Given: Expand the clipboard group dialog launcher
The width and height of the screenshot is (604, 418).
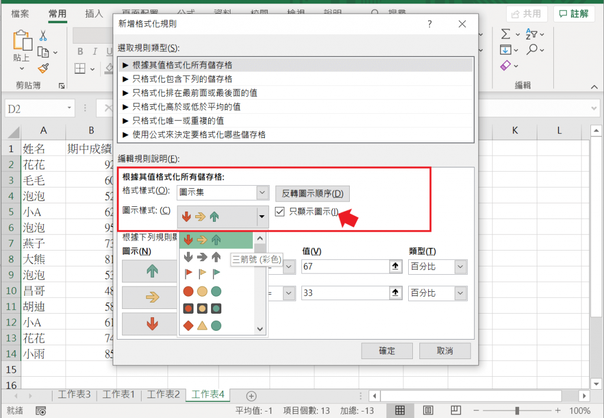Looking at the screenshot, I should (x=61, y=85).
